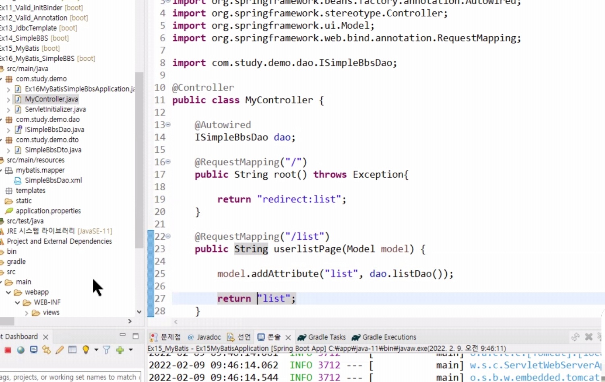Click editor horizontal scroll-left arrow
The width and height of the screenshot is (605, 382).
pos(176,322)
